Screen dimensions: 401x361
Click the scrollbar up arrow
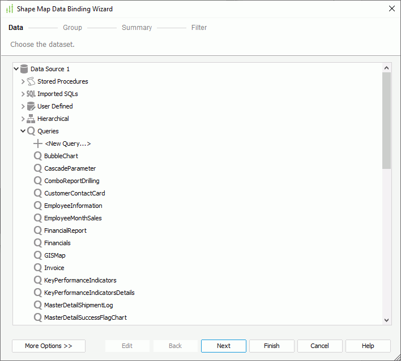point(386,68)
